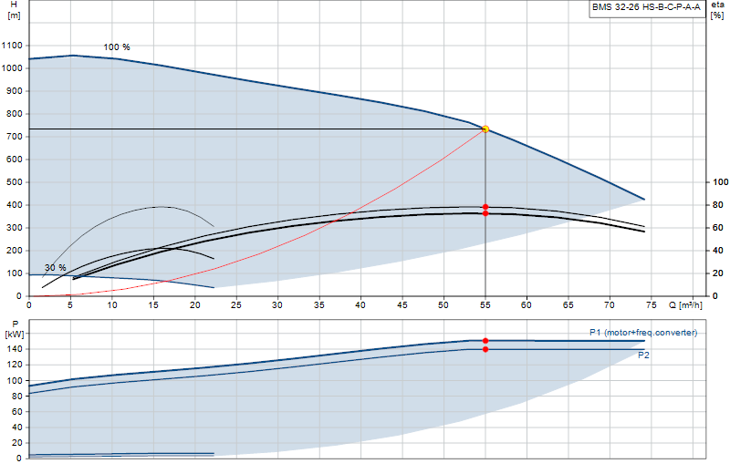This screenshot has width=730, height=474.
Task: Click the '100 %' speed curve label
Action: (117, 47)
